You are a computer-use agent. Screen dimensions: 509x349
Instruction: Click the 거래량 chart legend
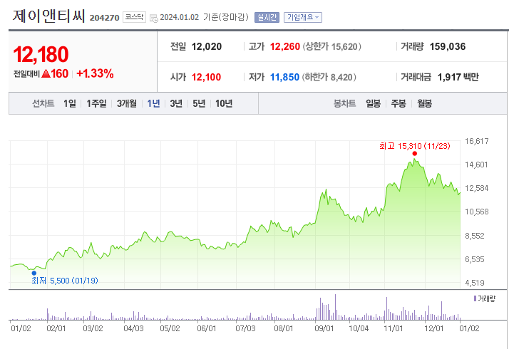[x=485, y=298]
